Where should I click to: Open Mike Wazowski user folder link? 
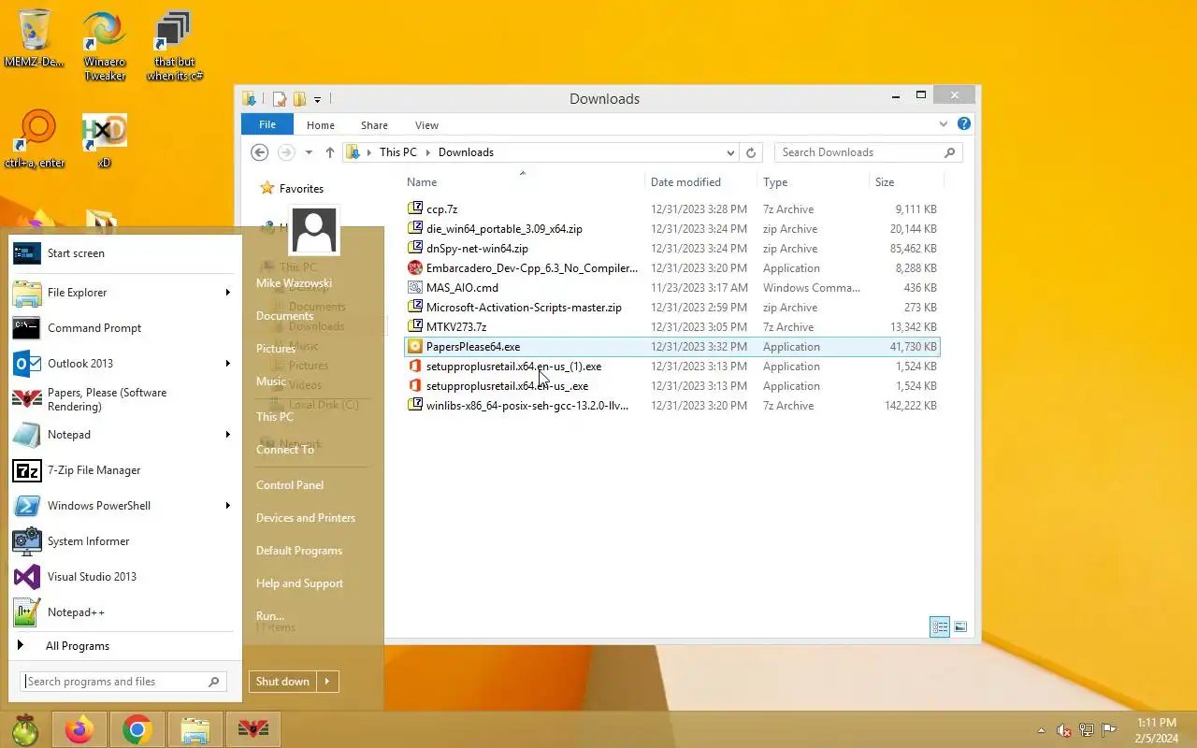tap(294, 283)
